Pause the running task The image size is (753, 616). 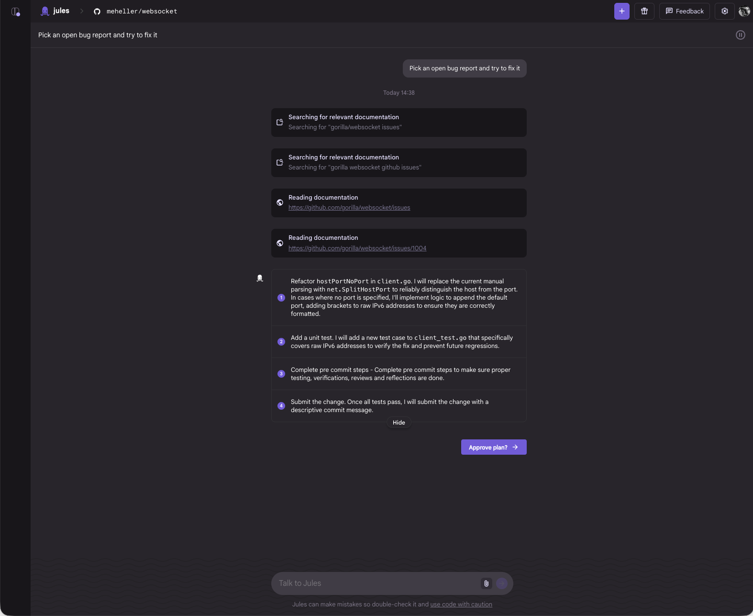click(740, 35)
